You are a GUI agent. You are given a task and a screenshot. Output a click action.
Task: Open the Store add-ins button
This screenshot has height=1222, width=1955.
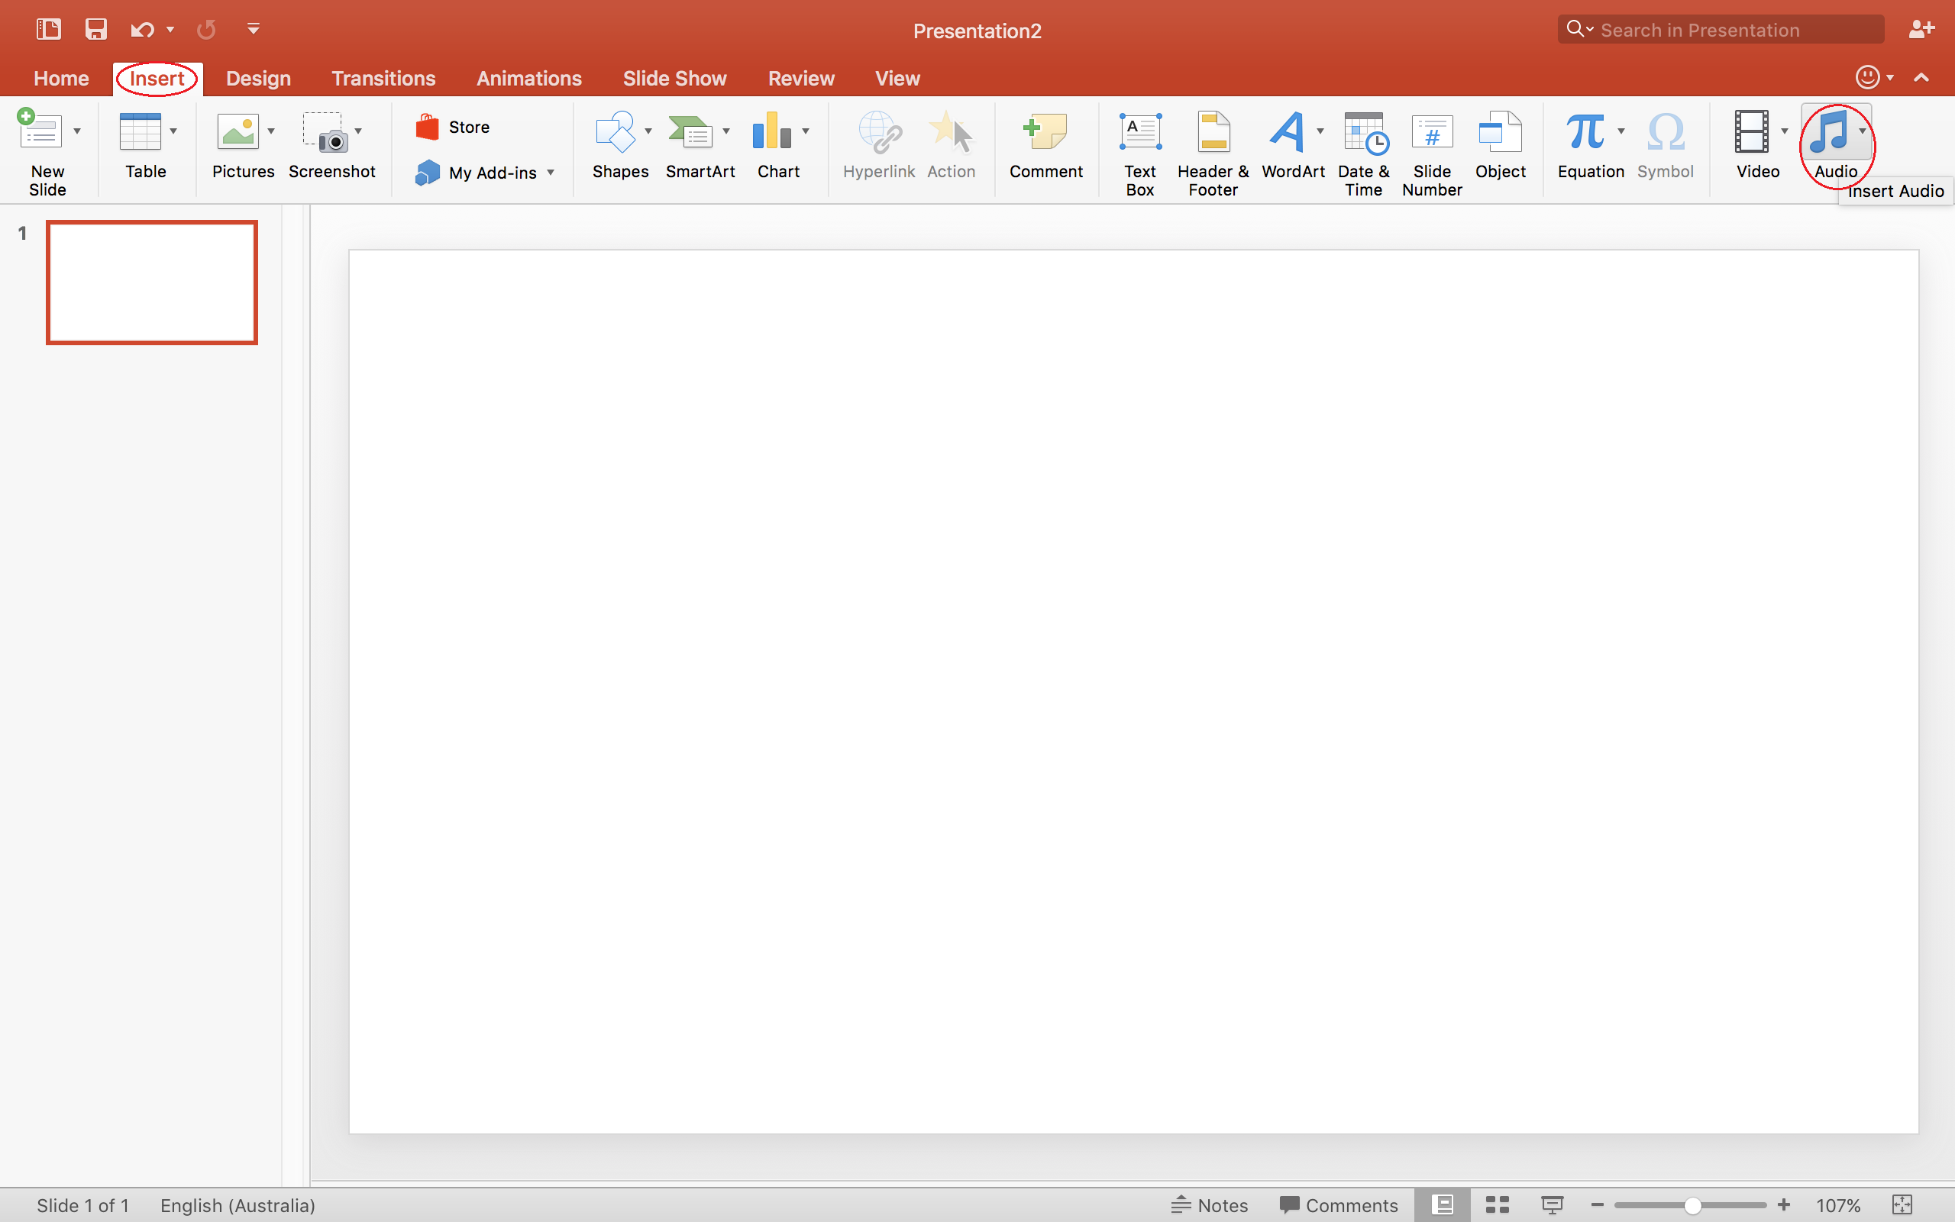coord(452,127)
